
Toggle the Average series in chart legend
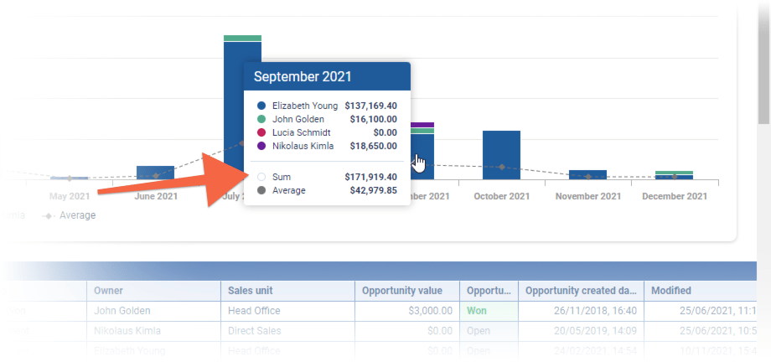[70, 215]
